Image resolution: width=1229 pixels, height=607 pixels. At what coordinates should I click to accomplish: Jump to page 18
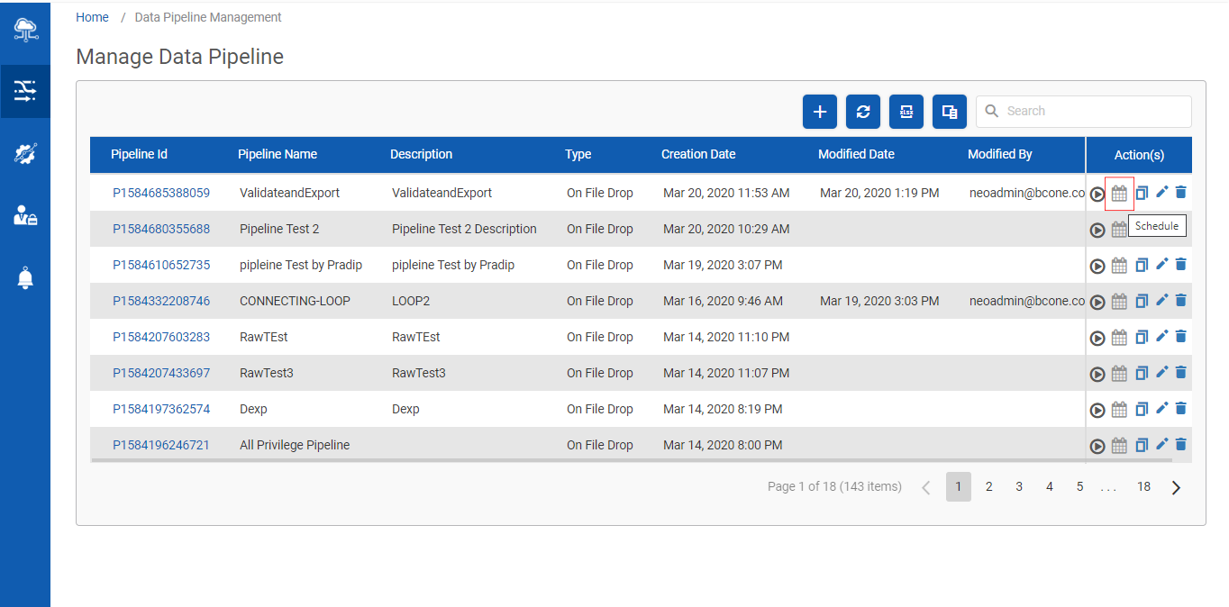coord(1143,486)
